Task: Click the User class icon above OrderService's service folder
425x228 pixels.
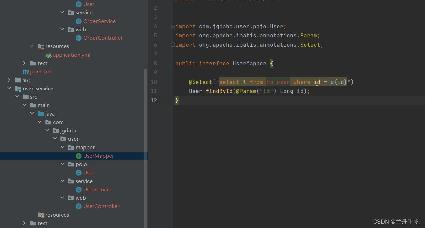Action: 79,4
